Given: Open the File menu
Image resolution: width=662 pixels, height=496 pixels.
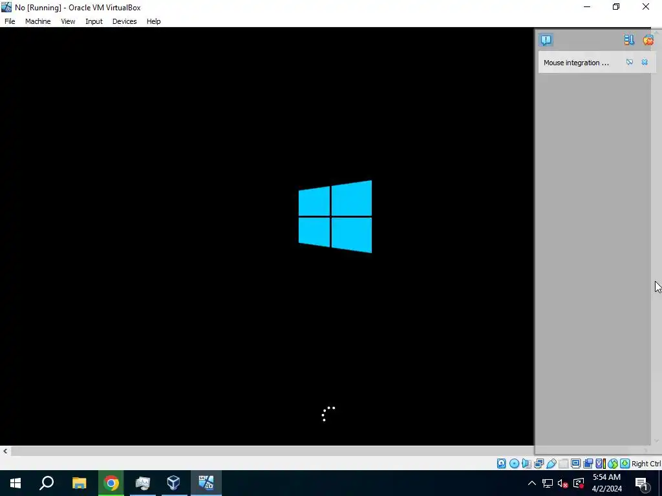Looking at the screenshot, I should (10, 21).
